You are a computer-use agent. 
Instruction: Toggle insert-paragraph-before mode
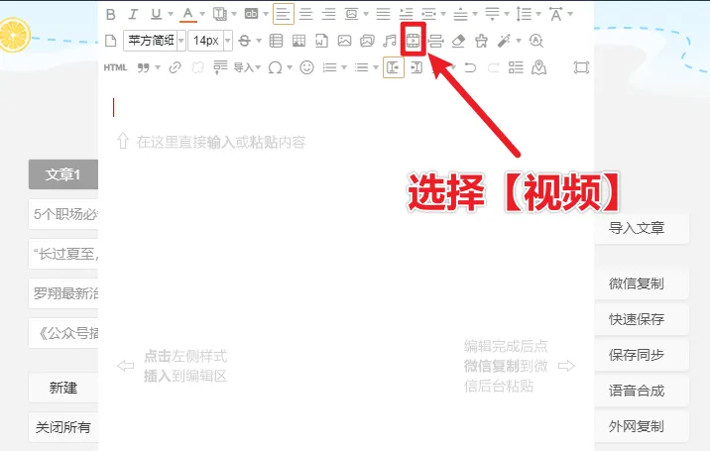(x=394, y=67)
